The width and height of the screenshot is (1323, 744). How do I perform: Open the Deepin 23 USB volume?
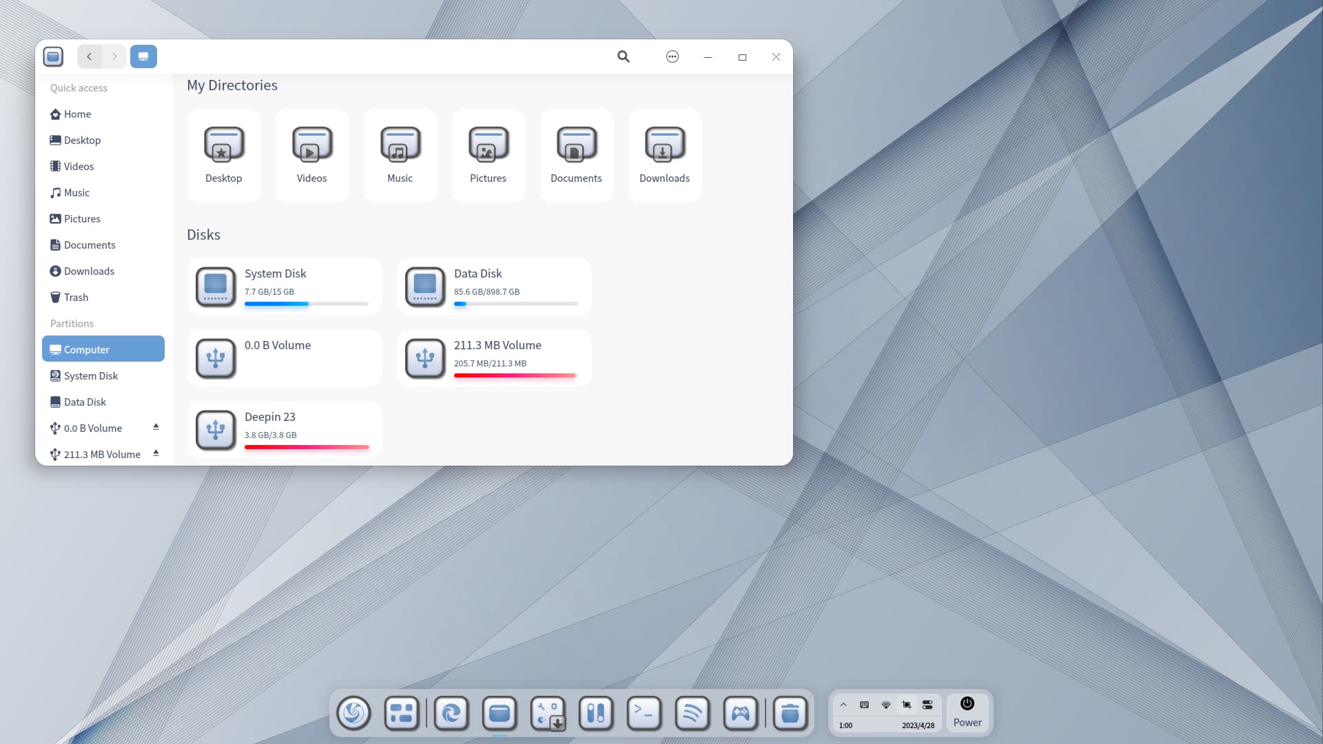pos(285,430)
